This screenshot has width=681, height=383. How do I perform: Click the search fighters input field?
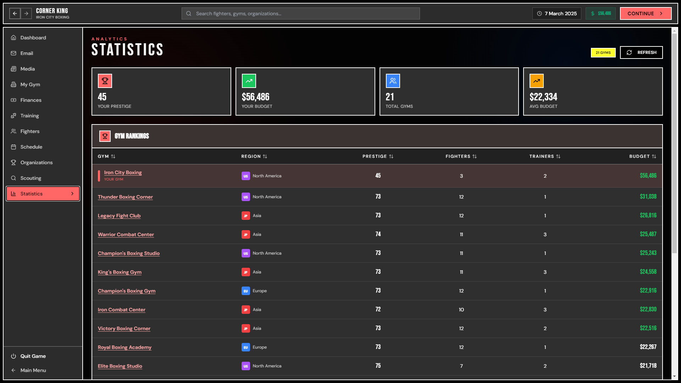coord(300,13)
